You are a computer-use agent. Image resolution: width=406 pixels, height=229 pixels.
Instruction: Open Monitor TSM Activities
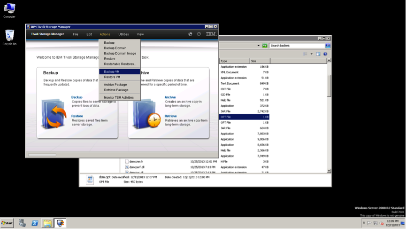[120, 97]
